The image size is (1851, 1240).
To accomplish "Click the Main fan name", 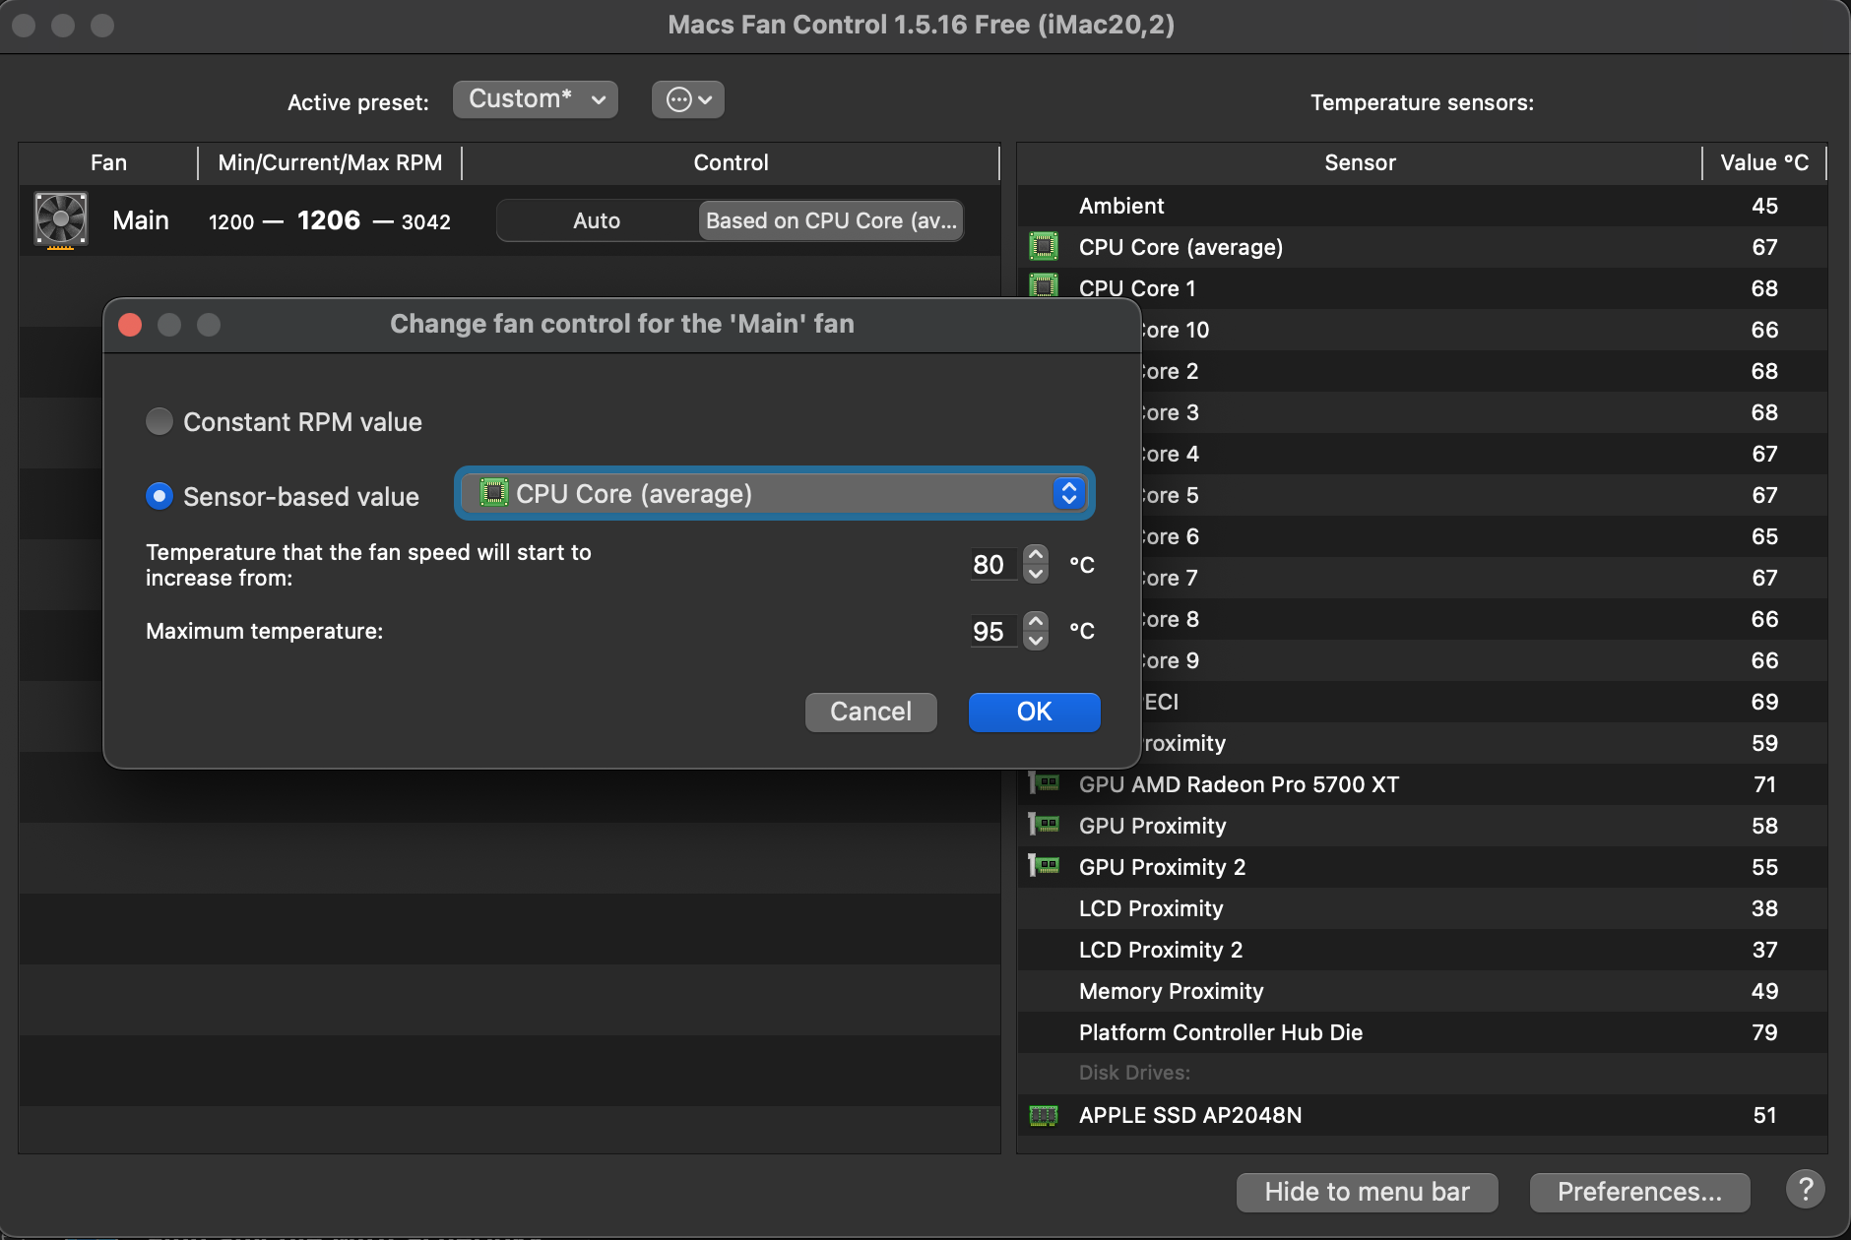I will (141, 220).
